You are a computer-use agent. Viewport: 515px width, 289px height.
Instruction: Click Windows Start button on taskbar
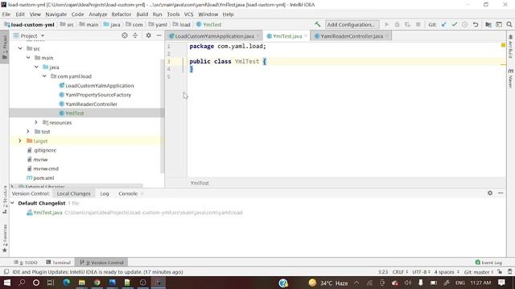(x=6, y=283)
